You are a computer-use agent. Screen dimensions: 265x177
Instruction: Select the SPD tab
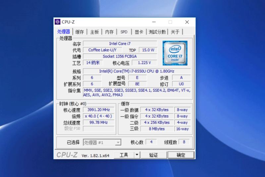coord(124,32)
